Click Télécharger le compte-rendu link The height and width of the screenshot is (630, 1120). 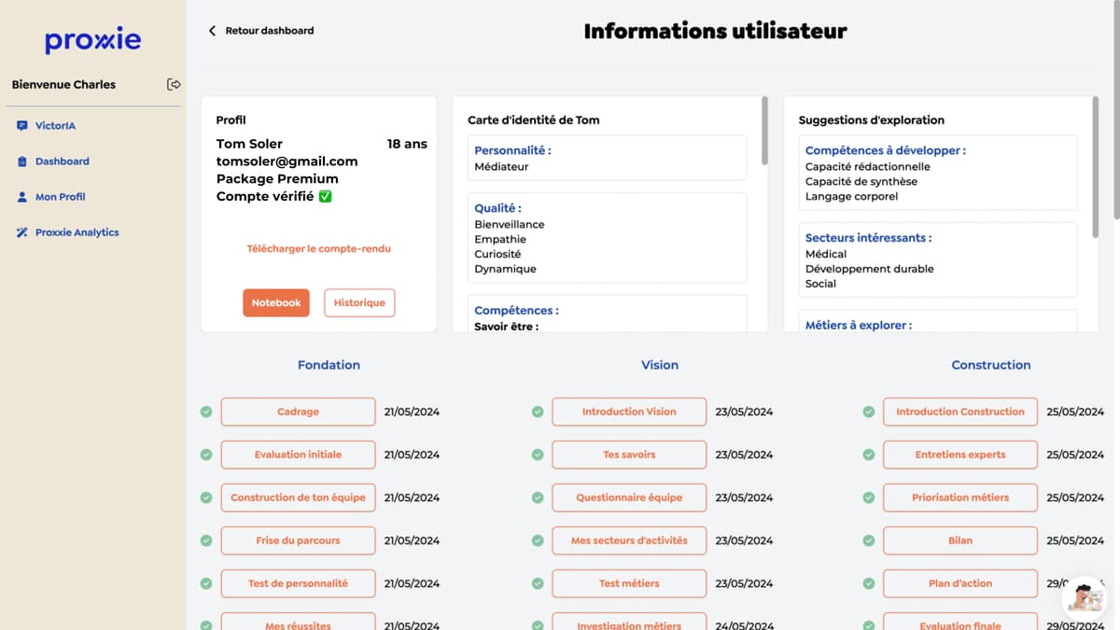(318, 249)
